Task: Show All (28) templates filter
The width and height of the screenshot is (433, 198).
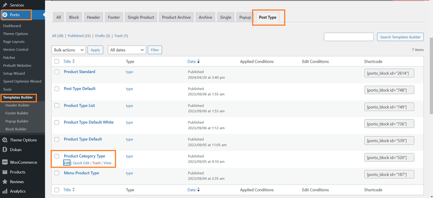Action: pos(58,36)
